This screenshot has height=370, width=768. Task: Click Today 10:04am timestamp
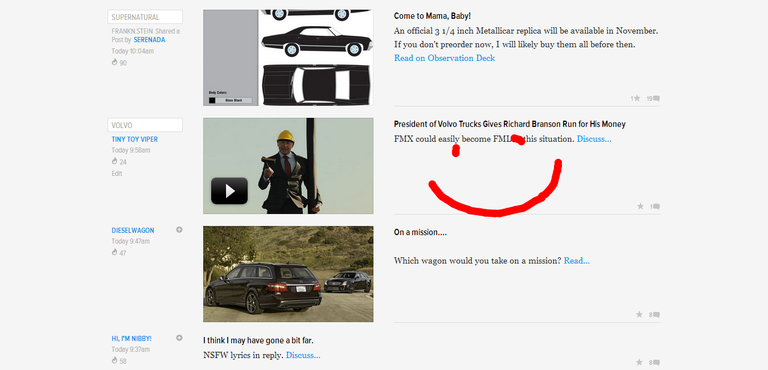[133, 51]
